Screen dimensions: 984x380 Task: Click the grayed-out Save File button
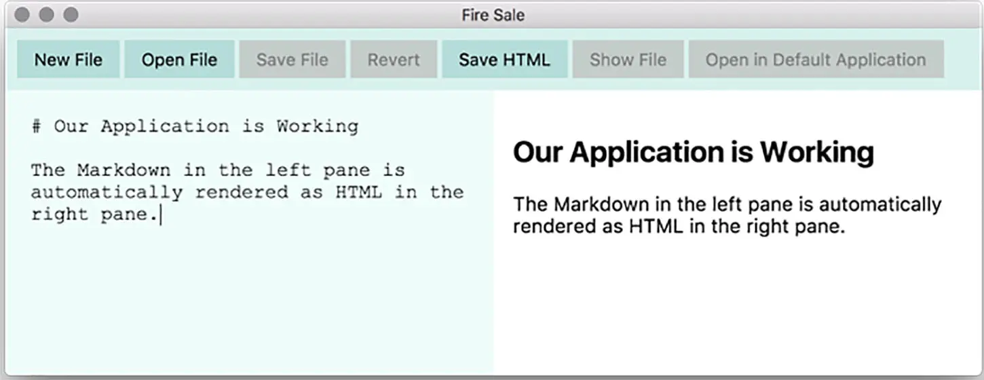(x=292, y=60)
